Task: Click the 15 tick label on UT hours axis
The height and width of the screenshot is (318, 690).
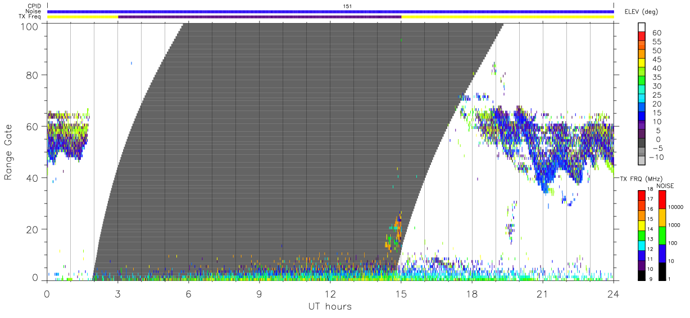Action: (401, 293)
